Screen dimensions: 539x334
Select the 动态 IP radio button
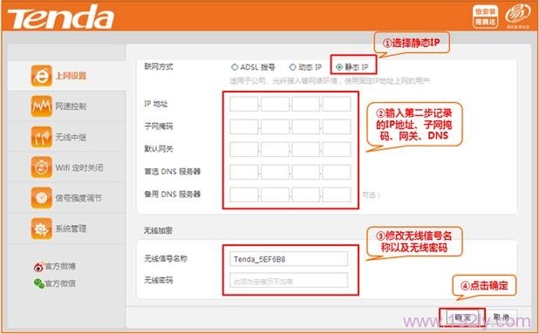point(292,67)
